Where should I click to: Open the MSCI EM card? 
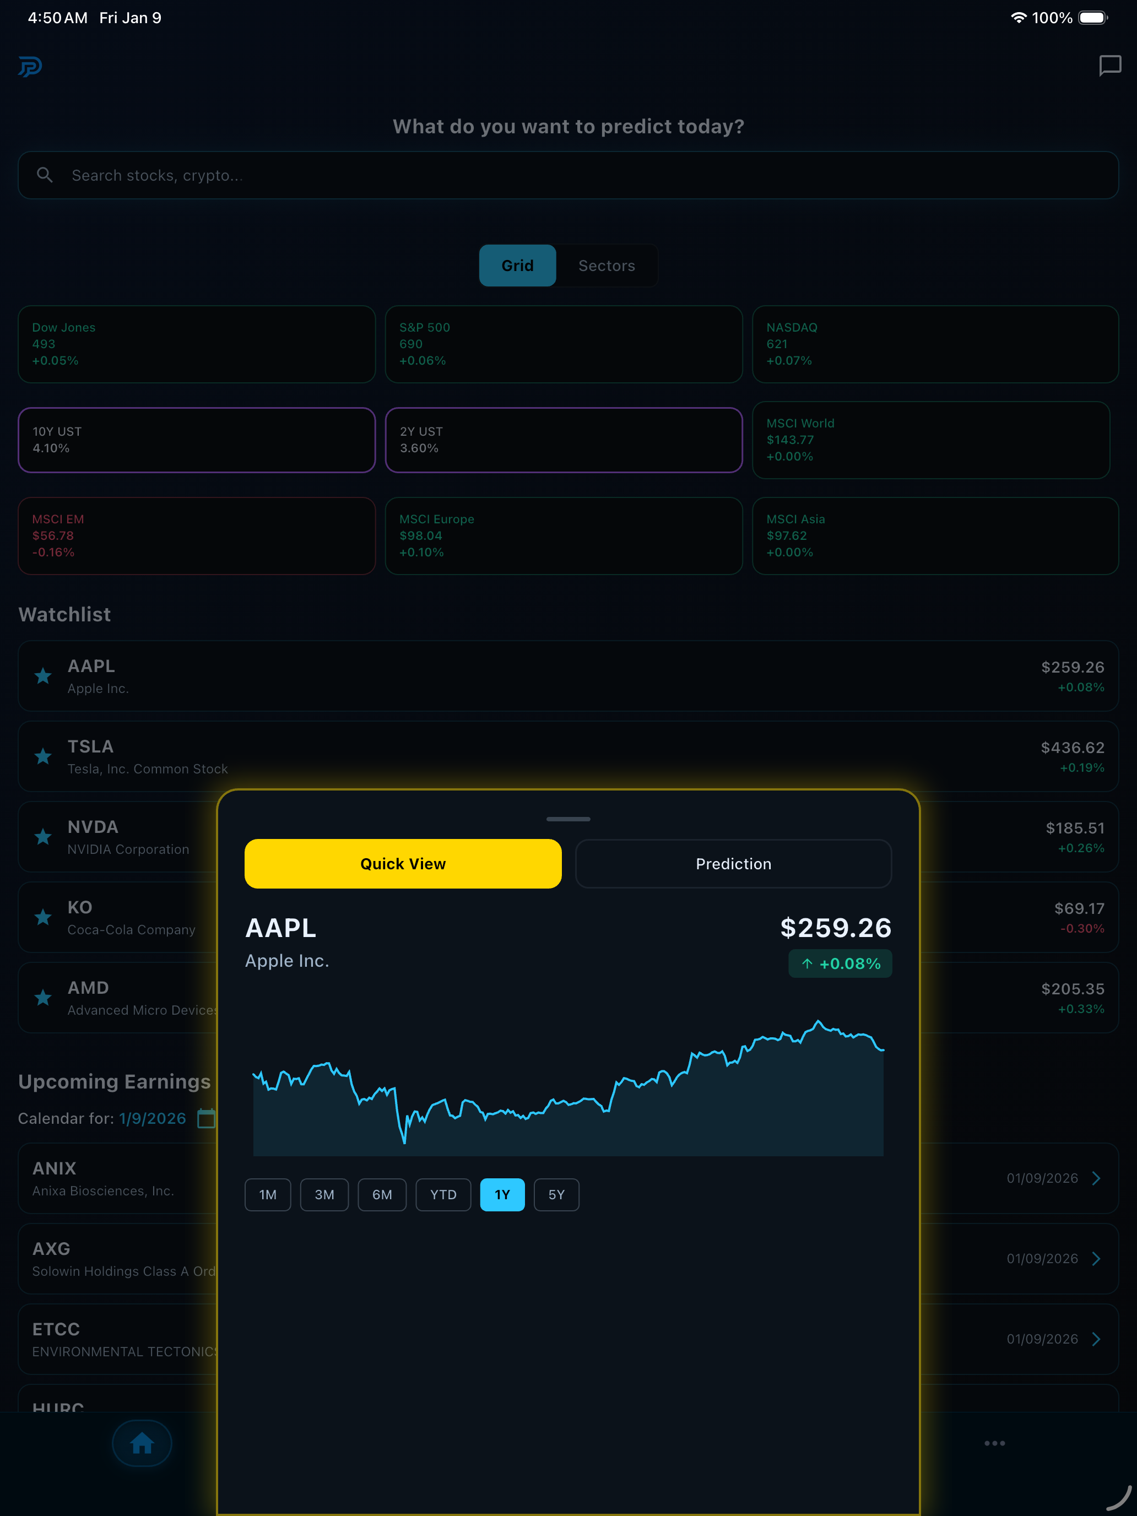coord(197,536)
